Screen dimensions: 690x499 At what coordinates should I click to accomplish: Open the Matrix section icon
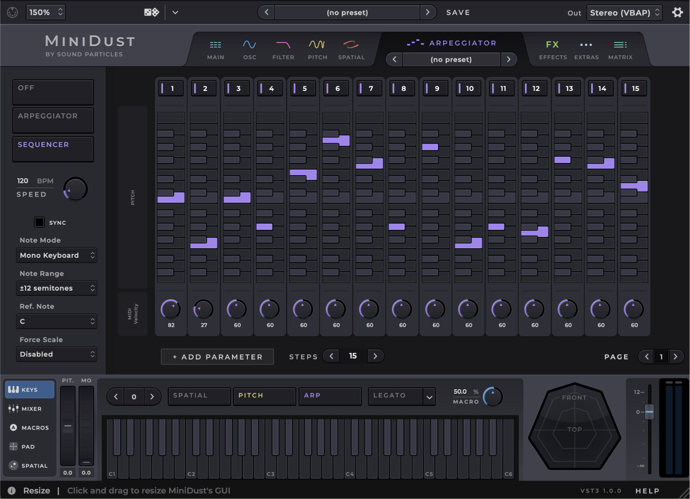tap(620, 50)
